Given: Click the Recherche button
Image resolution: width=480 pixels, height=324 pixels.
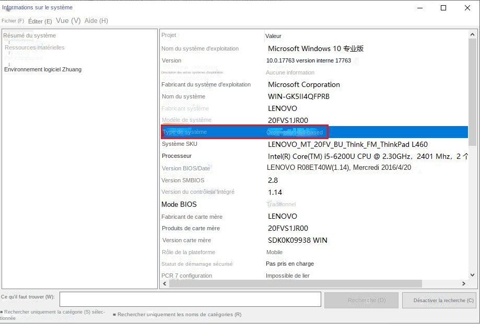Looking at the screenshot, I should coord(361,301).
